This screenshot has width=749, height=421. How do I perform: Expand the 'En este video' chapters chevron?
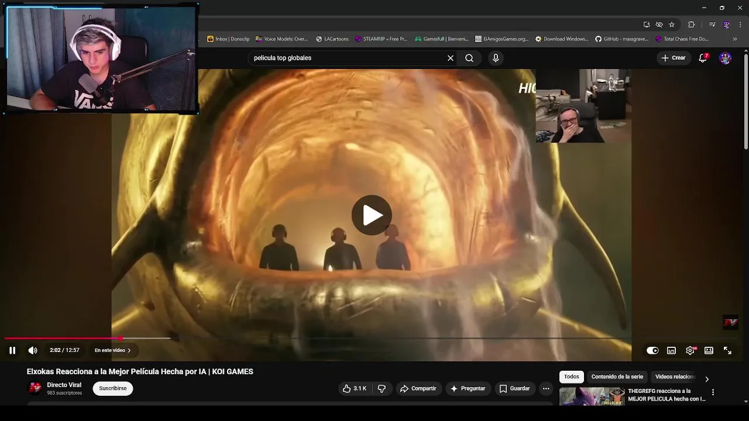[x=129, y=350]
